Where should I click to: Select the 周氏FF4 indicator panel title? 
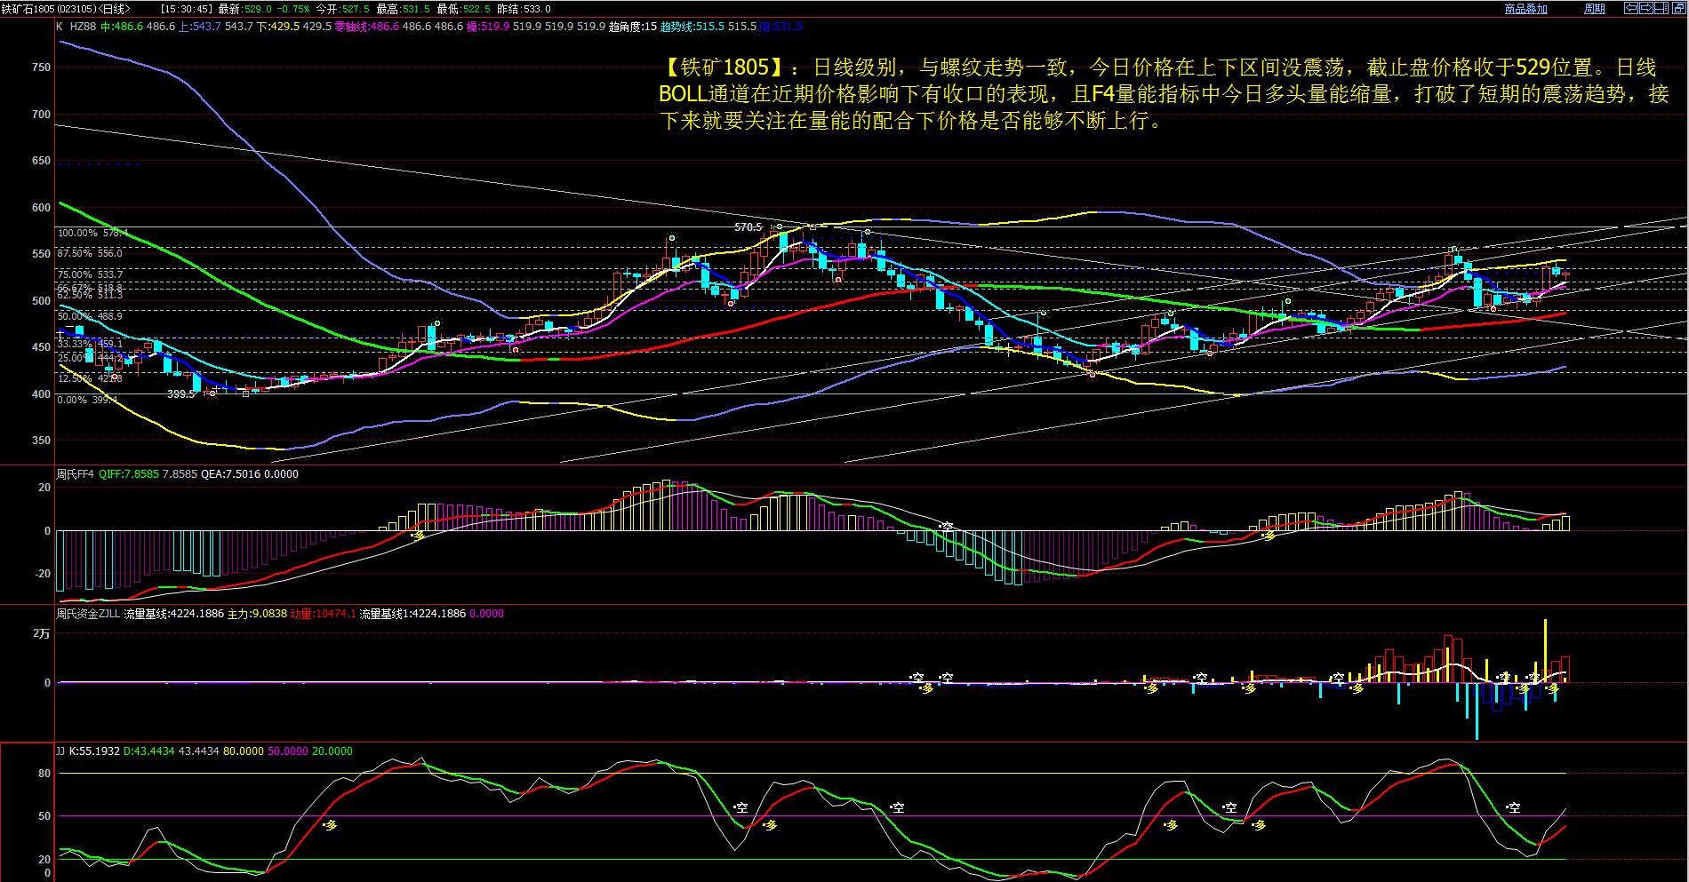[76, 474]
